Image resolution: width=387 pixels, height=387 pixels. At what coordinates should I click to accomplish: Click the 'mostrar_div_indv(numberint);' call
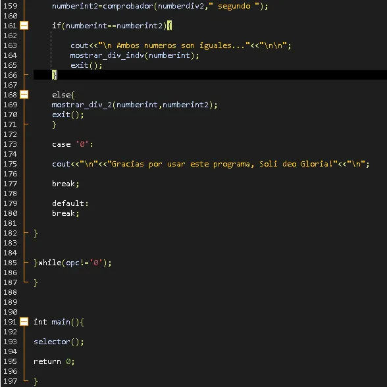coord(134,55)
